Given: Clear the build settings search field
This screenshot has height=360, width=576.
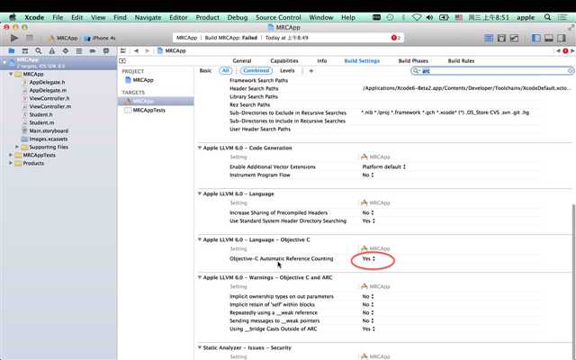Looking at the screenshot, I should (571, 70).
